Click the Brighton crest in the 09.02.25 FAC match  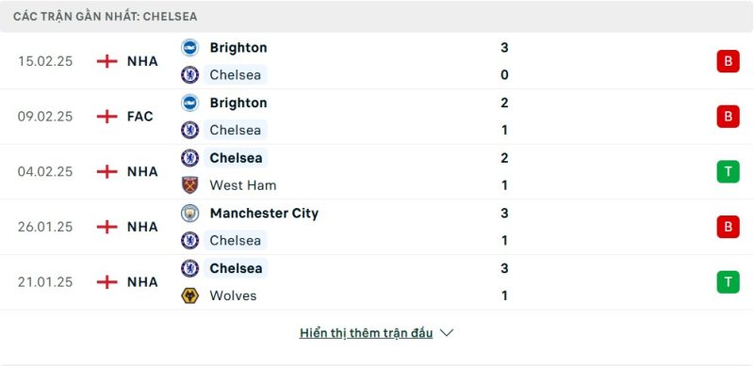190,103
